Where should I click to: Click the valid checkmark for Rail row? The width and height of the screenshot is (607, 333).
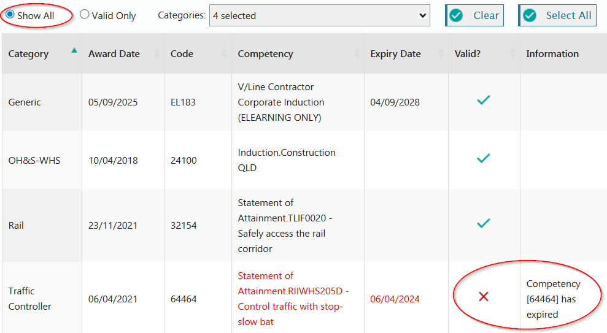[484, 223]
